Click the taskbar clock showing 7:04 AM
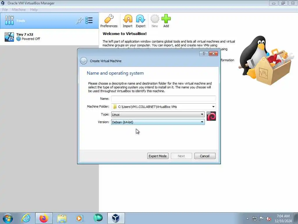This screenshot has width=298, height=224. point(283,218)
